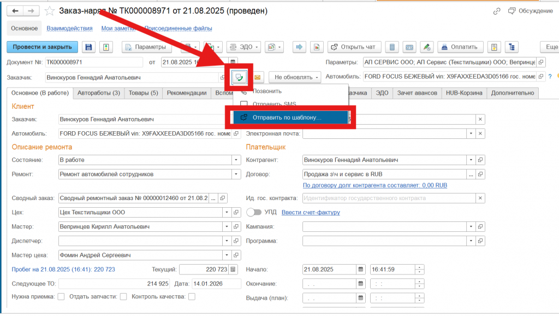
Task: Open the calendar picker for Начало date
Action: coord(360,270)
